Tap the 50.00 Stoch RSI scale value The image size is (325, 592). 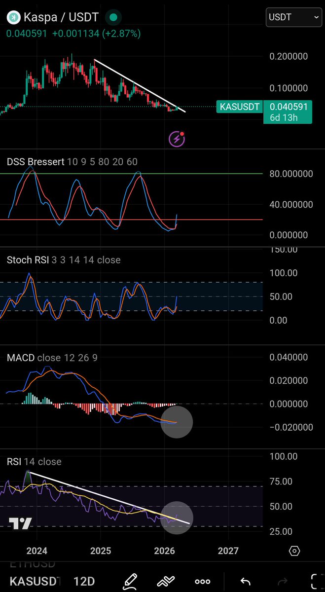pyautogui.click(x=281, y=296)
